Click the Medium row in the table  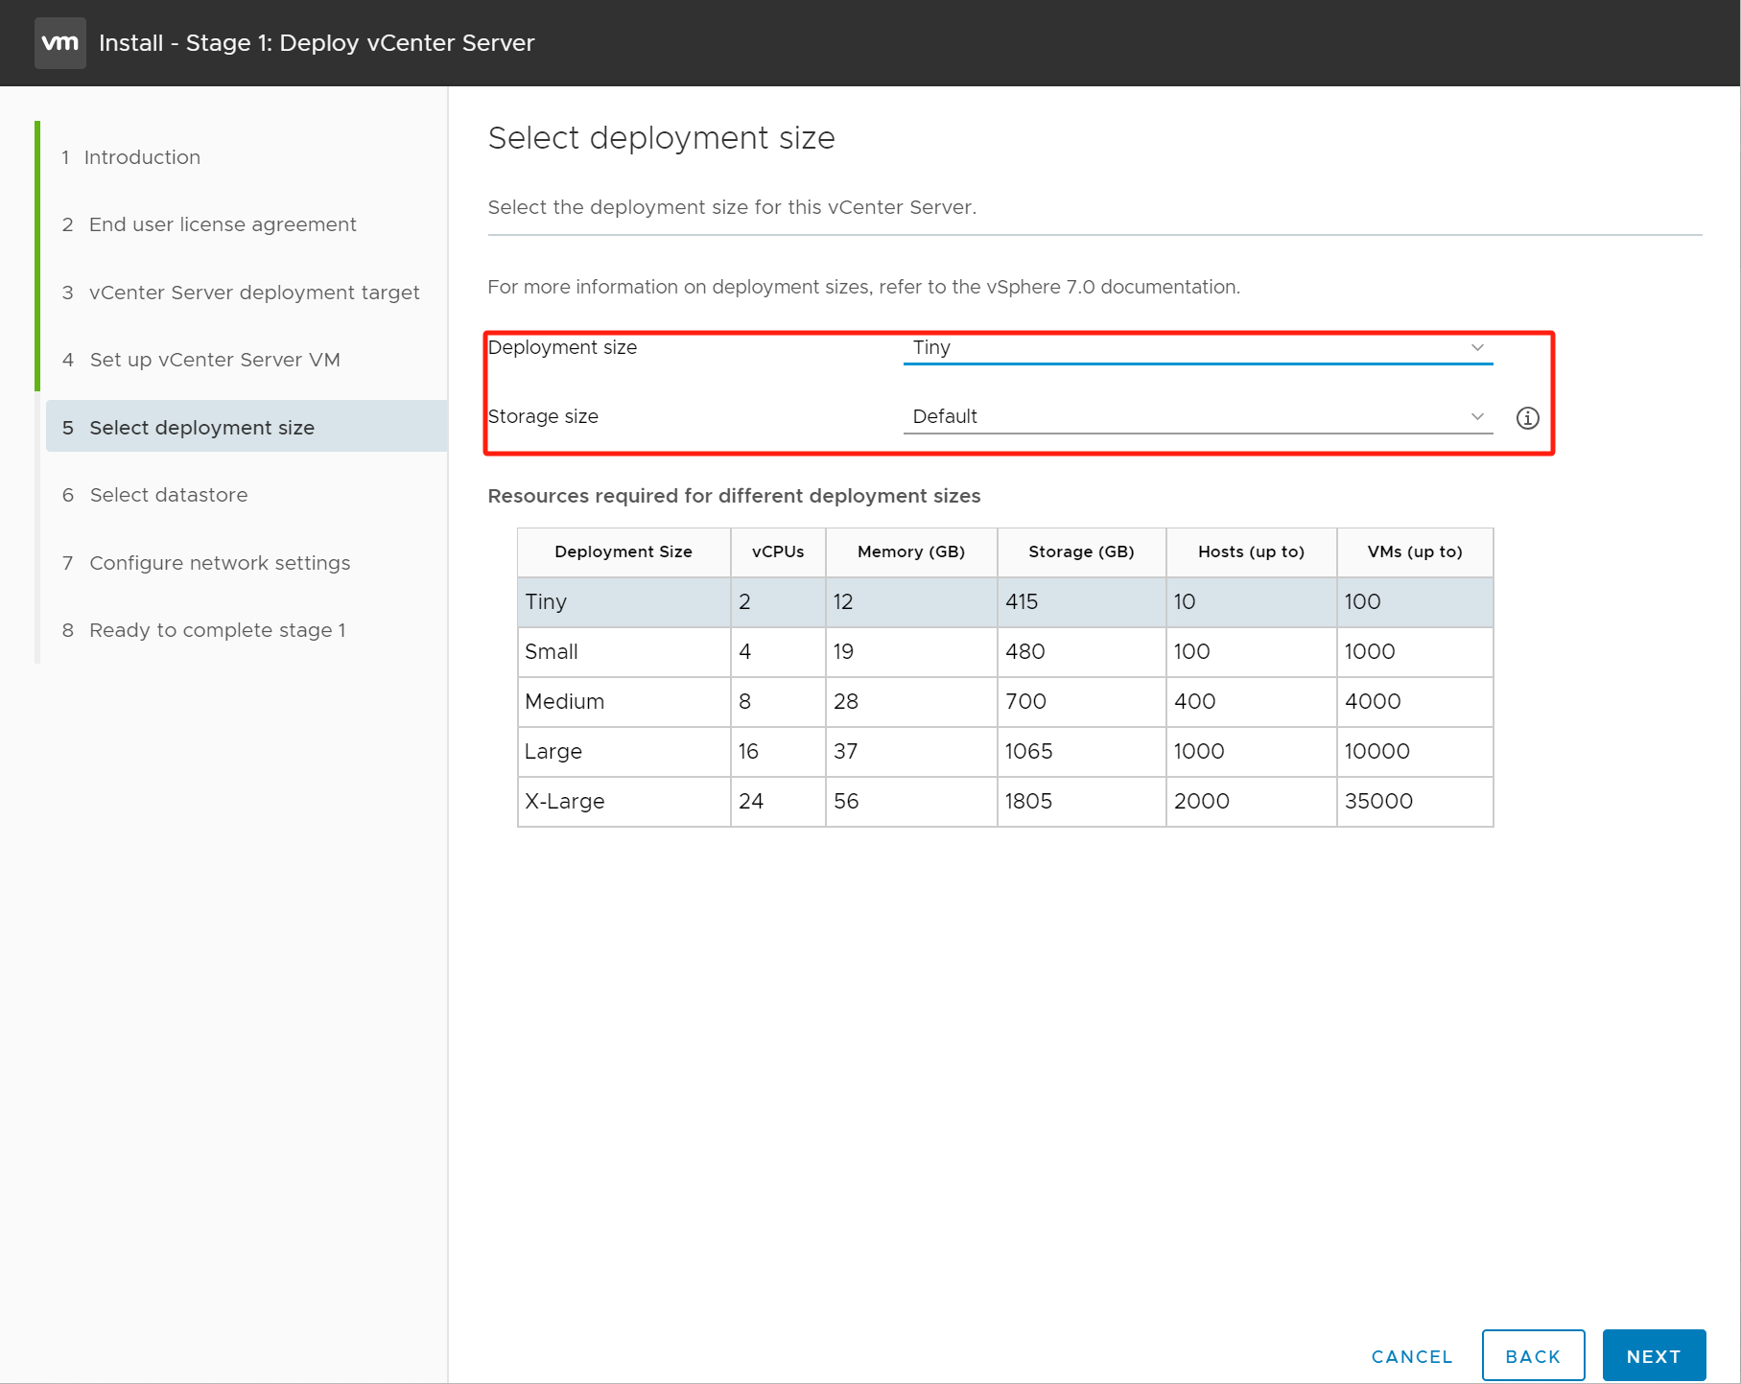coord(1004,702)
